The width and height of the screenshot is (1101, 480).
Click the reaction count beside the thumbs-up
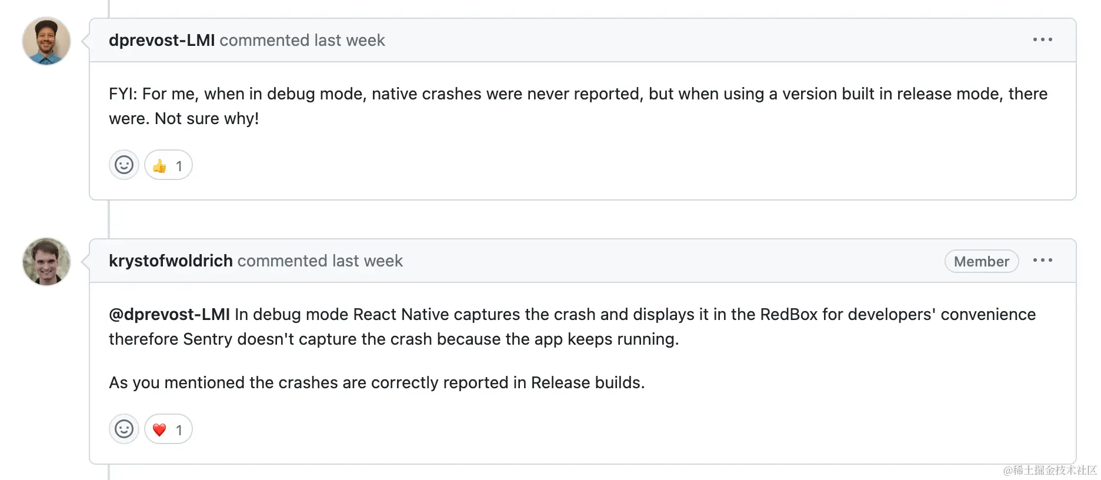coord(179,165)
